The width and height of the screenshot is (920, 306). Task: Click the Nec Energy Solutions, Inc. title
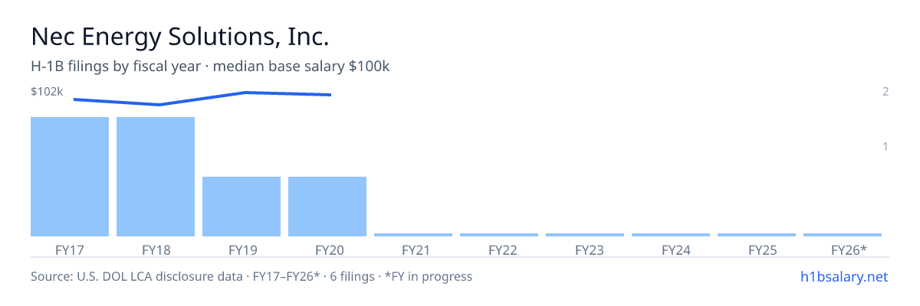tap(180, 36)
